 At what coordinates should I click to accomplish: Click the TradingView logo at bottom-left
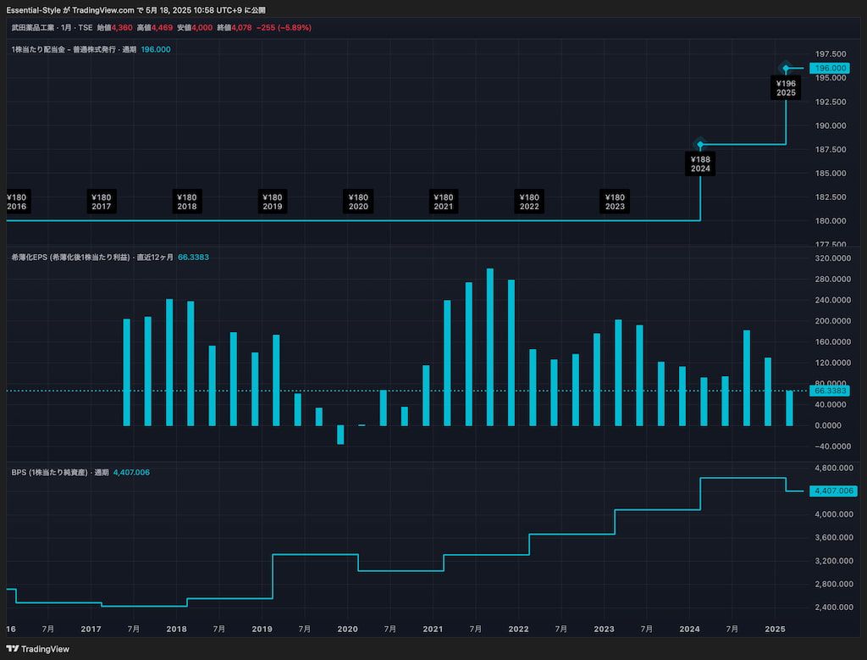point(37,649)
